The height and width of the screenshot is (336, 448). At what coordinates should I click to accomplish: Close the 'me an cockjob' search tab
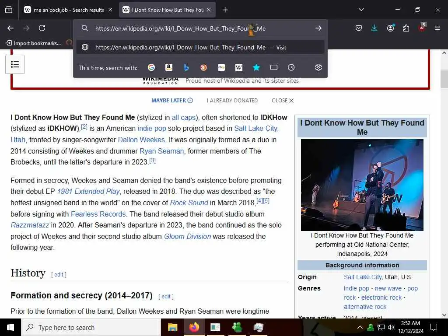point(110,10)
